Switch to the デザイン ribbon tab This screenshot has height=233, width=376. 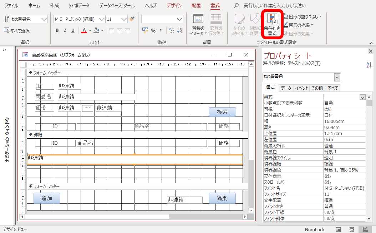tap(174, 6)
